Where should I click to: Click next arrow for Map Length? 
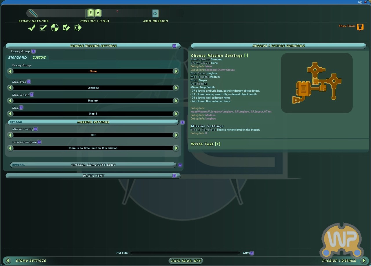click(x=176, y=101)
